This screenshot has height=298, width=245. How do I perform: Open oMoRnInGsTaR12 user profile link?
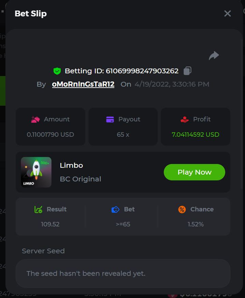click(x=83, y=84)
